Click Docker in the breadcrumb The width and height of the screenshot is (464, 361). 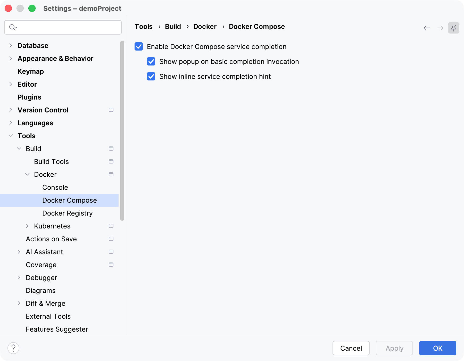pos(205,27)
